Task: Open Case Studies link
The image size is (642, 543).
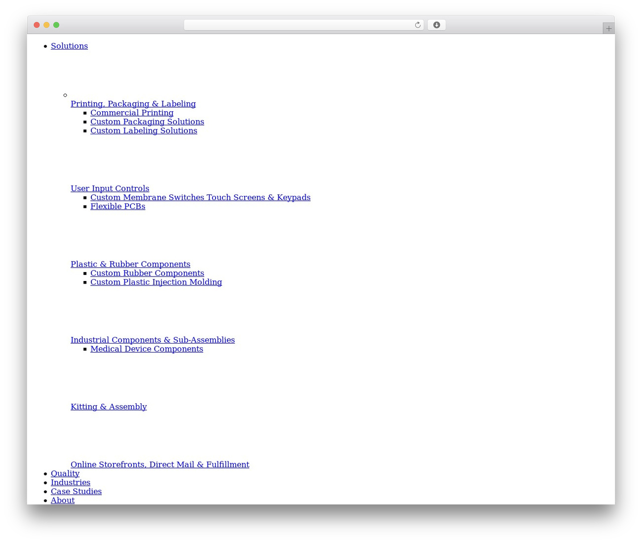Action: [76, 492]
